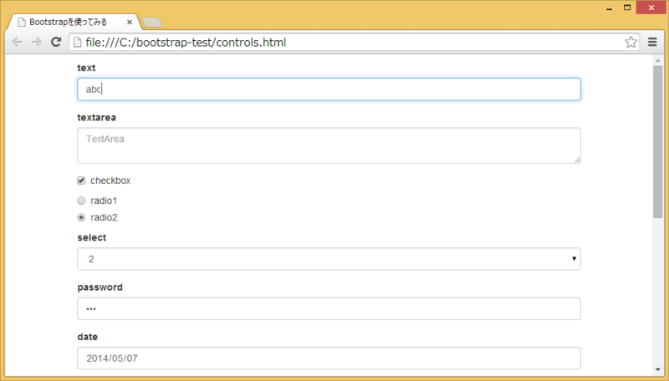Click the 'date' label

tap(88, 337)
